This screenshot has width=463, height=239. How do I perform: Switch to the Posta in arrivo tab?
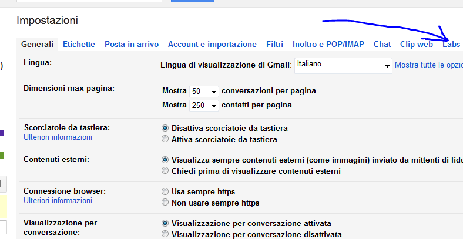pos(132,44)
